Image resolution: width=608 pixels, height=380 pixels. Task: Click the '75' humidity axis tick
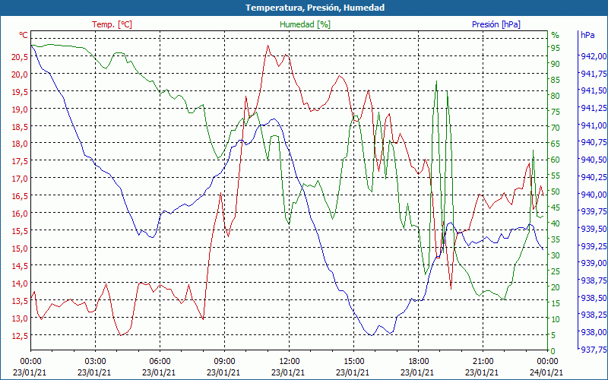point(556,112)
